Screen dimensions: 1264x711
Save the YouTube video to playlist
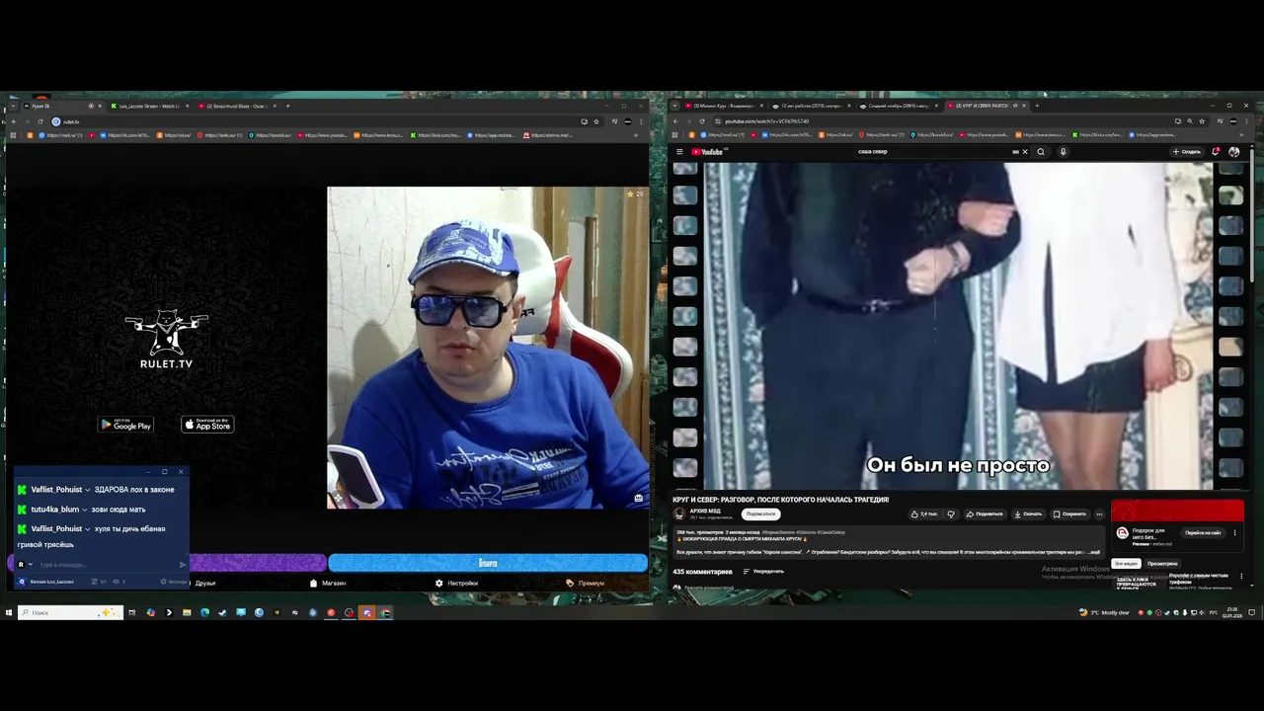click(1069, 513)
